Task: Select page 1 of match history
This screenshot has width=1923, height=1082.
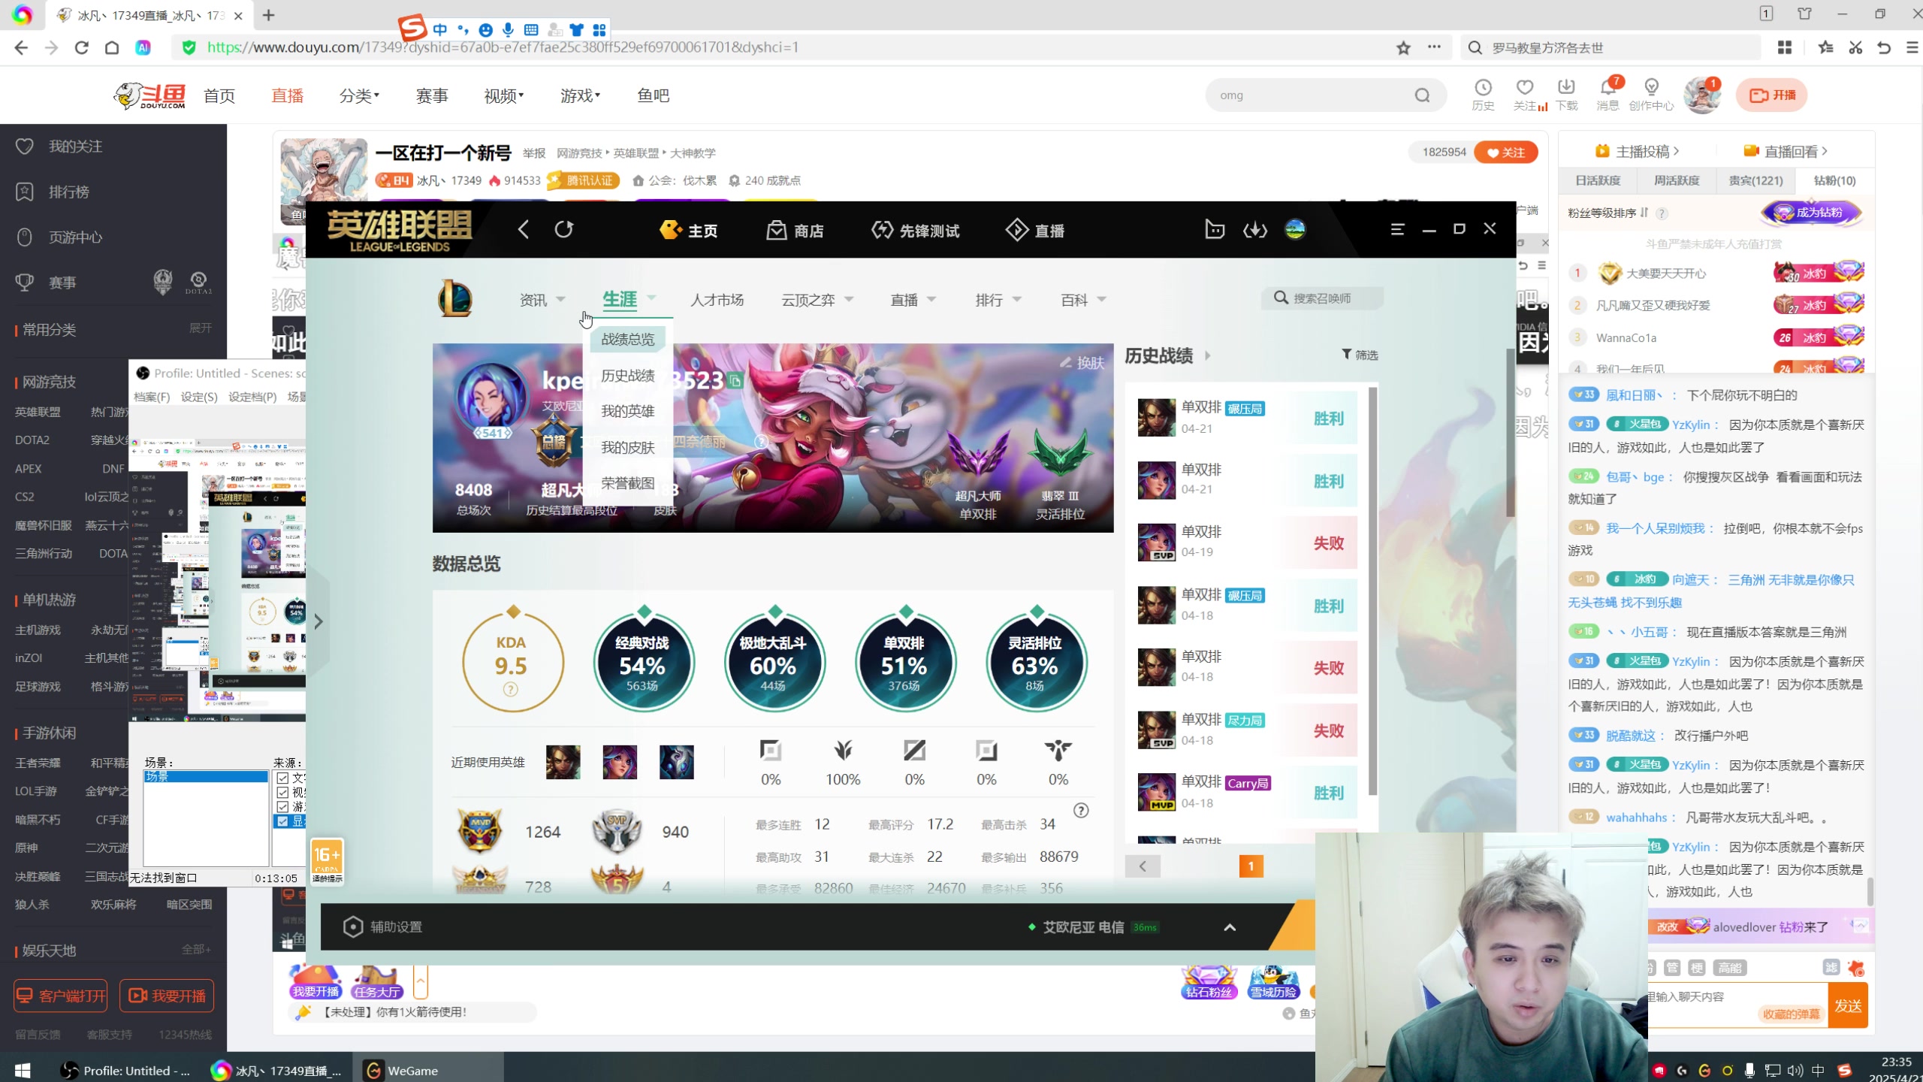Action: 1251,866
